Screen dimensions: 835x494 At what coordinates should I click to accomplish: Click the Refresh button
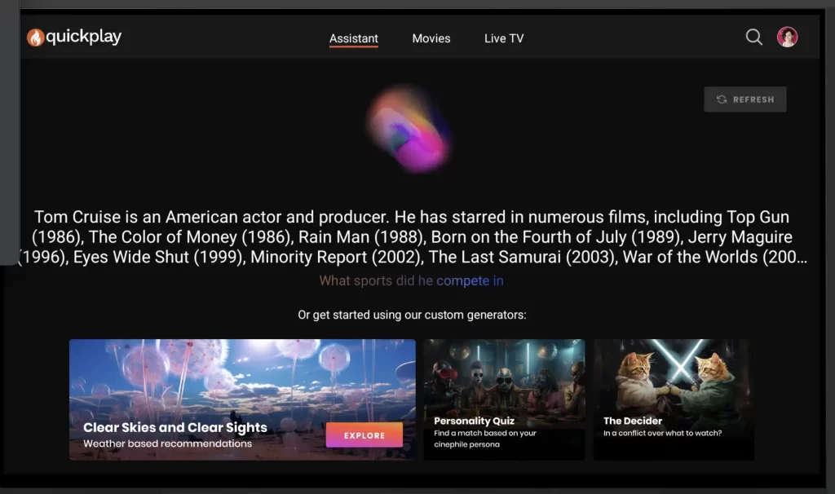[x=745, y=99]
